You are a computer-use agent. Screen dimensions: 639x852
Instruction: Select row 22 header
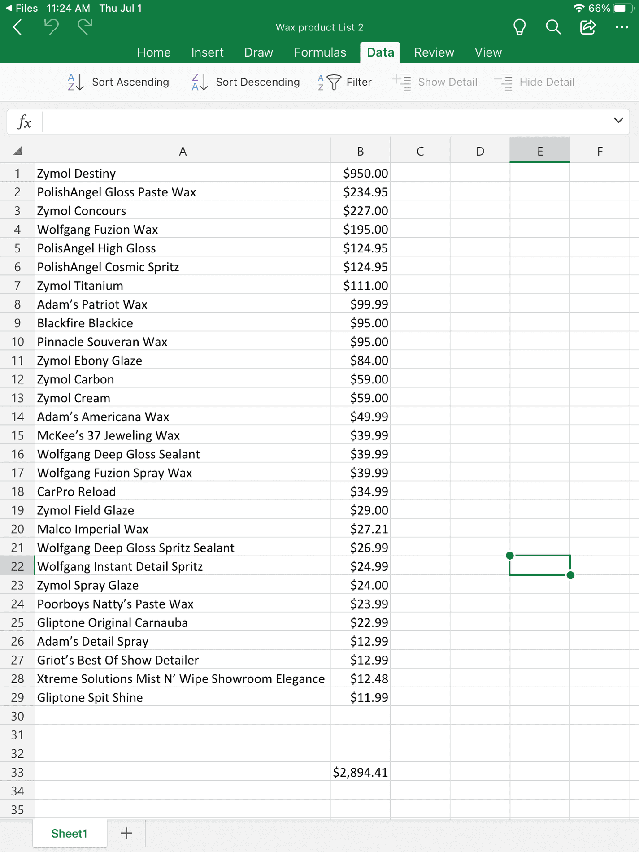(17, 566)
